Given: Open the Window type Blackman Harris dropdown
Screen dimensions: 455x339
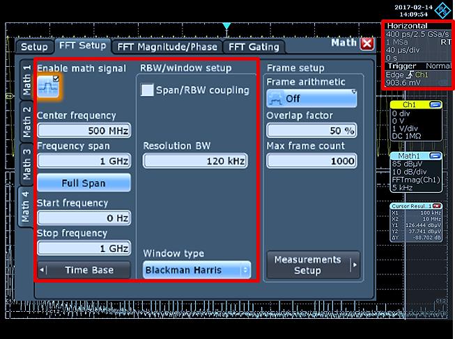Looking at the screenshot, I should 196,270.
